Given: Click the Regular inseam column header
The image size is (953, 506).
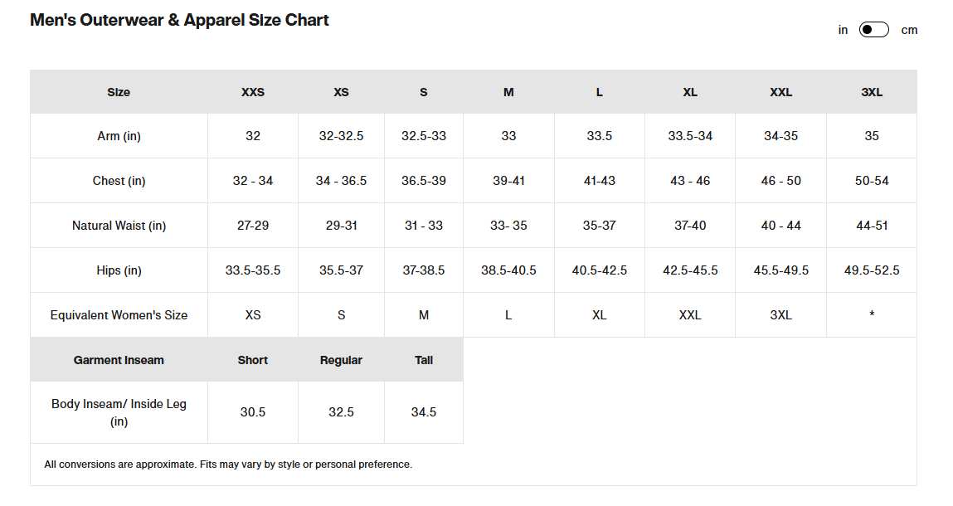Looking at the screenshot, I should [341, 360].
